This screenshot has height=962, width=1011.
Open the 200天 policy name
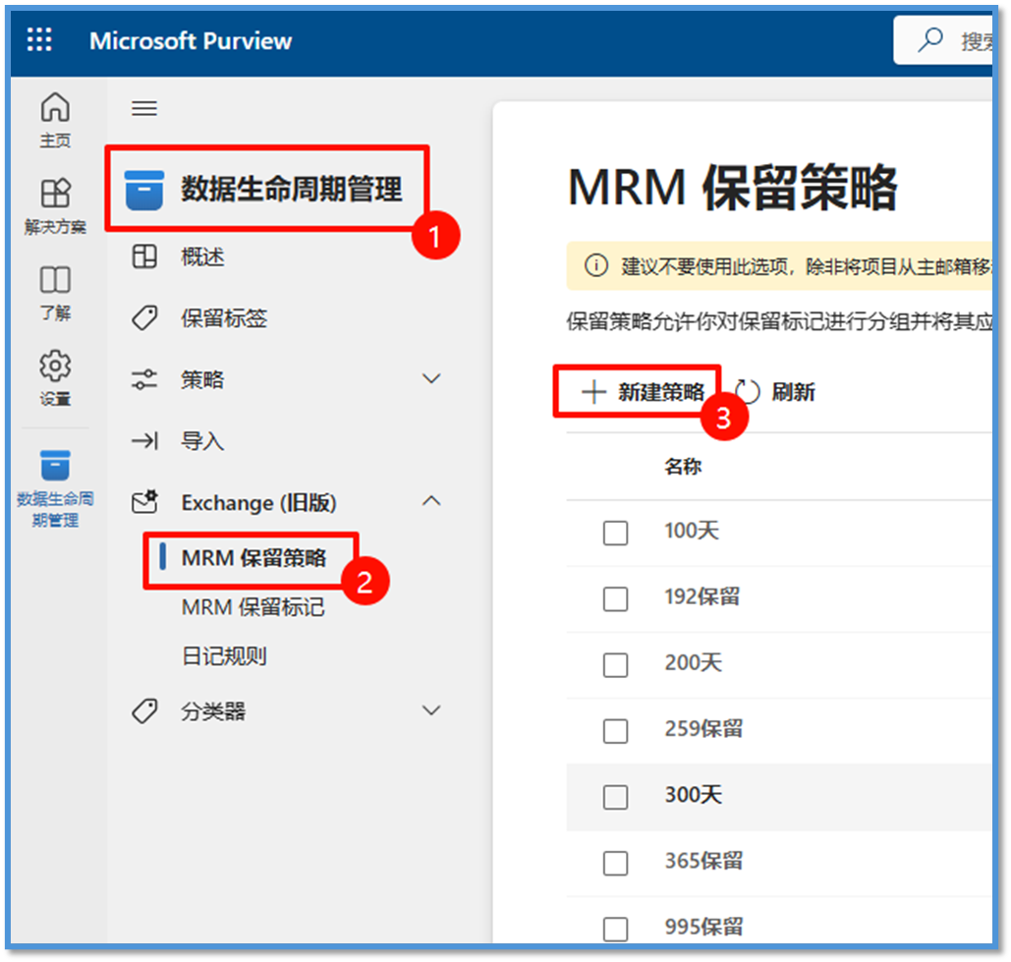pos(693,663)
